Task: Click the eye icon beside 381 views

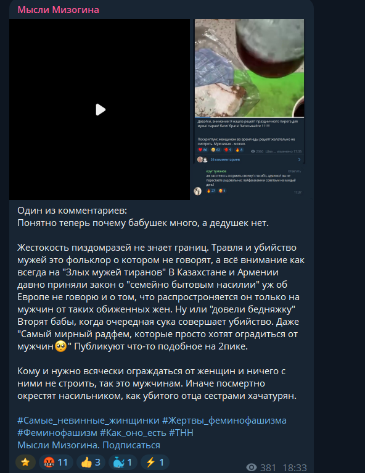Action: (x=252, y=467)
